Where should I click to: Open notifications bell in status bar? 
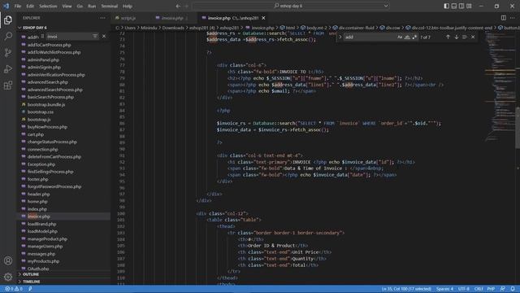pyautogui.click(x=513, y=289)
